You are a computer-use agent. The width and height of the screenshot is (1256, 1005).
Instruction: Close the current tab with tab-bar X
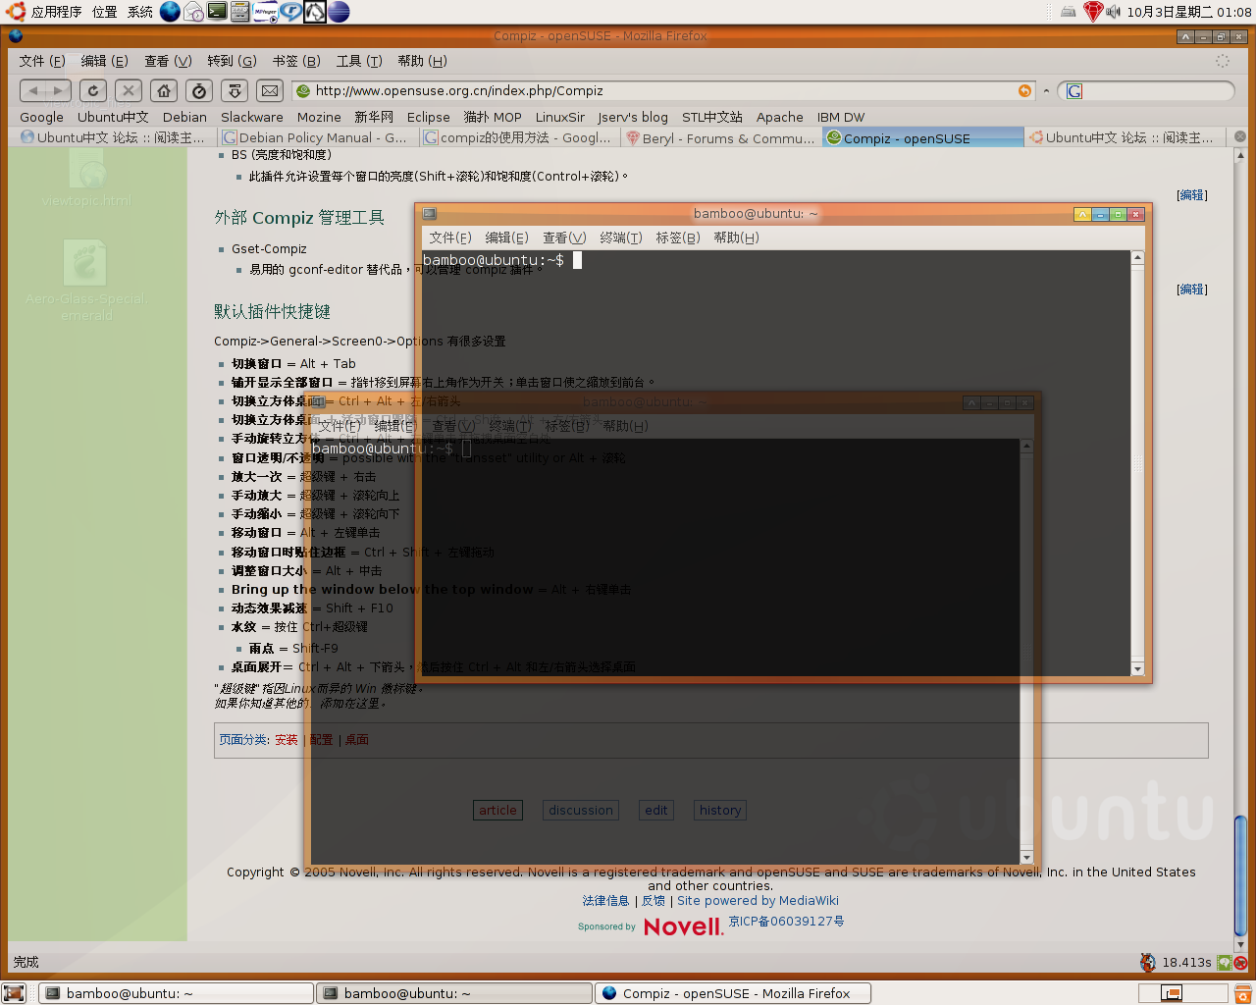(1240, 137)
